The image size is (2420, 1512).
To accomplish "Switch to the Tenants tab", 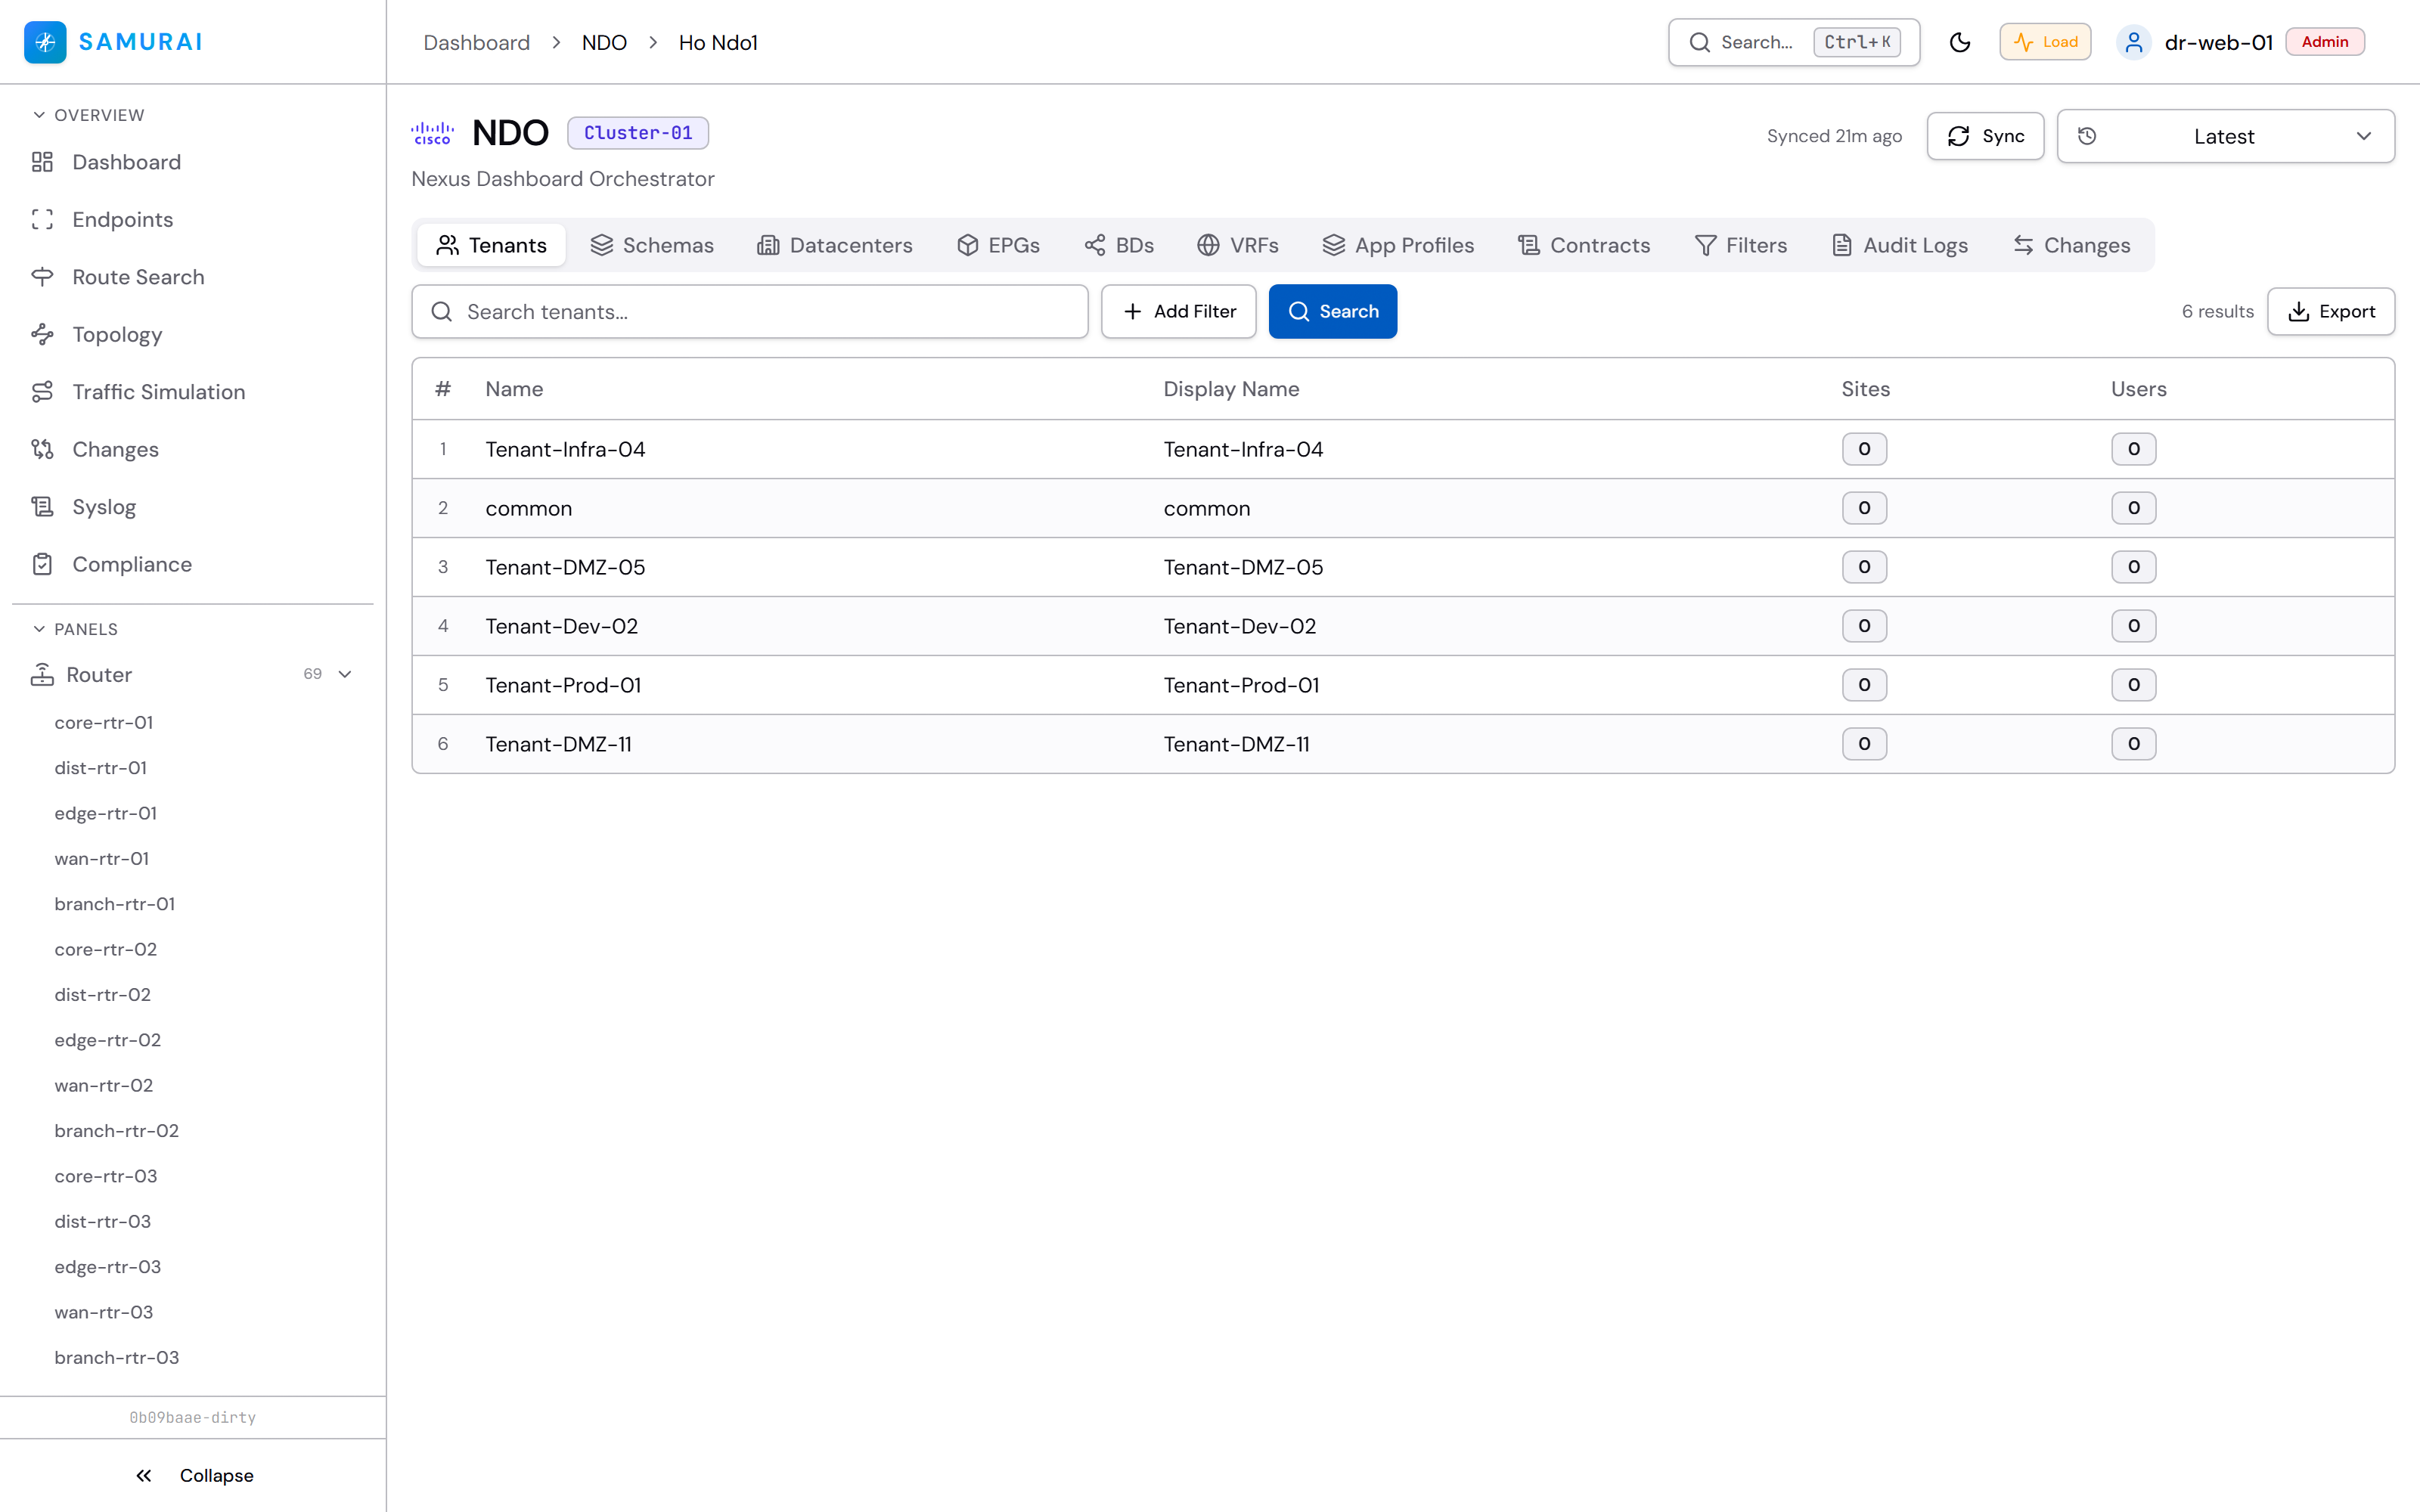I will point(492,245).
